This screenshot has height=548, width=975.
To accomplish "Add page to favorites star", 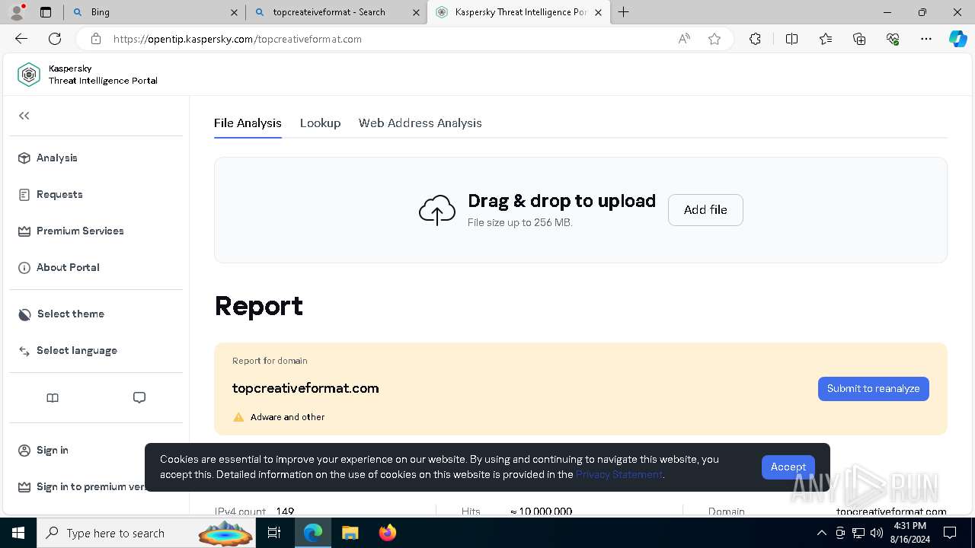I will [x=714, y=39].
